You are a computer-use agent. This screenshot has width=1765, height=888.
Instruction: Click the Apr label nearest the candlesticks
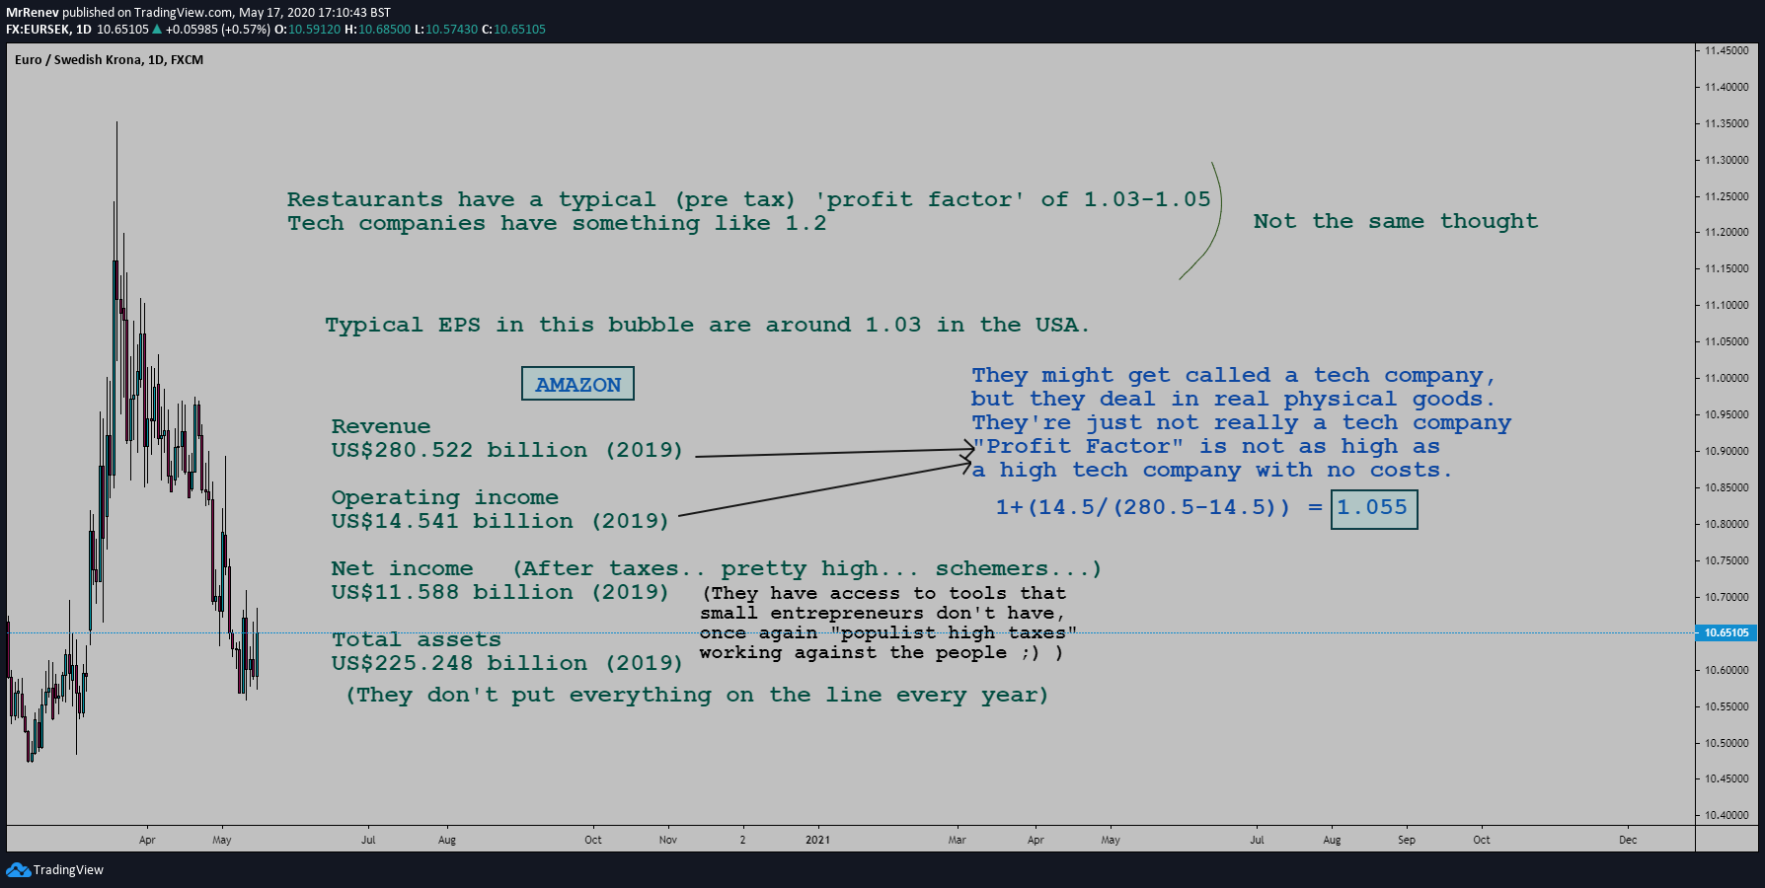point(147,840)
